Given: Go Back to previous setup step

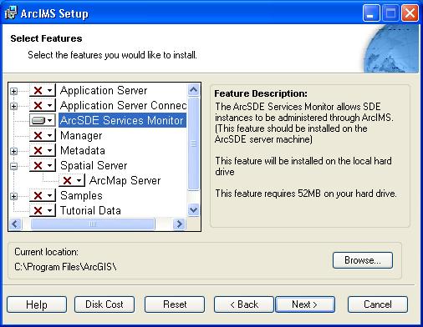Looking at the screenshot, I should (x=244, y=304).
